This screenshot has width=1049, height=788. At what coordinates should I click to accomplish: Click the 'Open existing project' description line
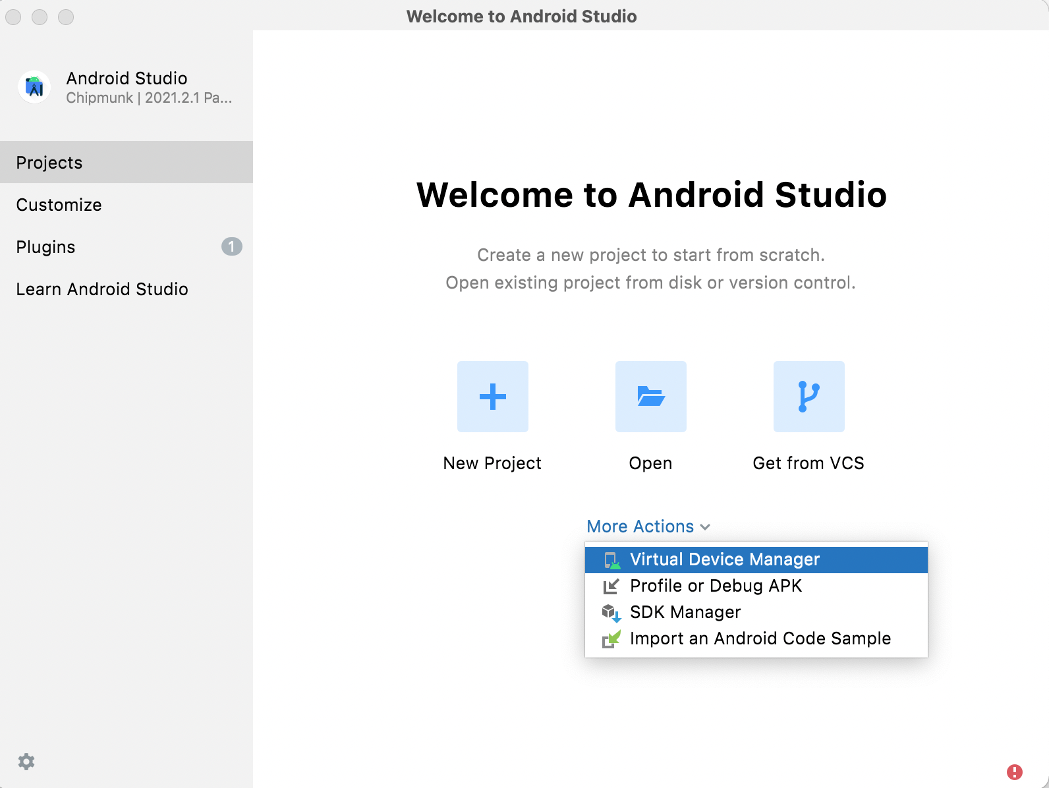[x=651, y=283]
